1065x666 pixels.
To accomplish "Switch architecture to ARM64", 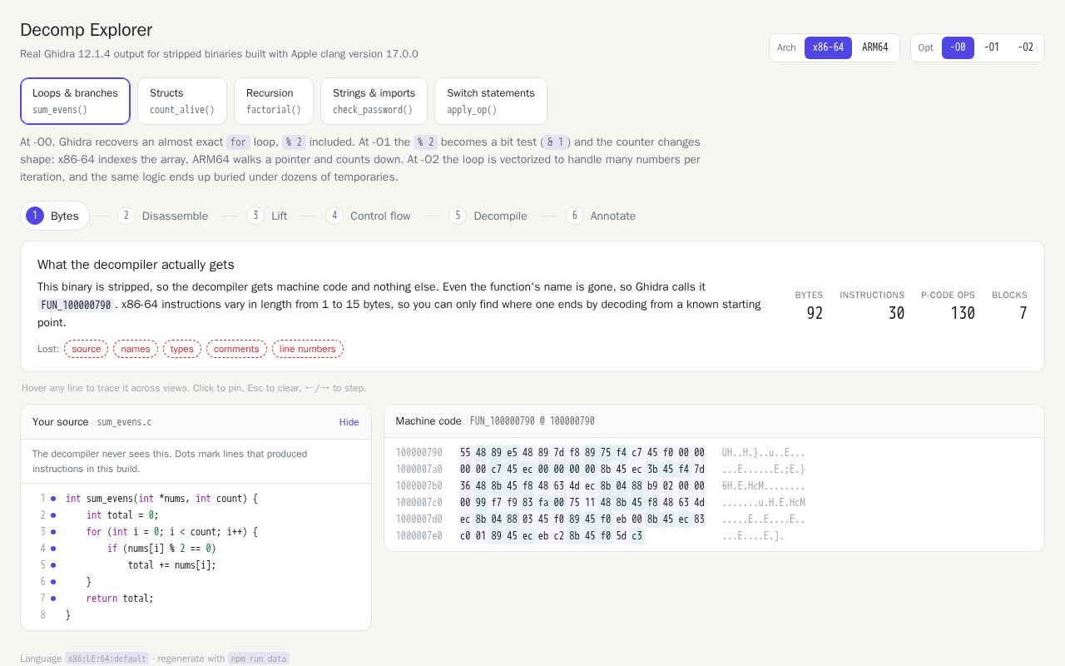I will pyautogui.click(x=874, y=47).
